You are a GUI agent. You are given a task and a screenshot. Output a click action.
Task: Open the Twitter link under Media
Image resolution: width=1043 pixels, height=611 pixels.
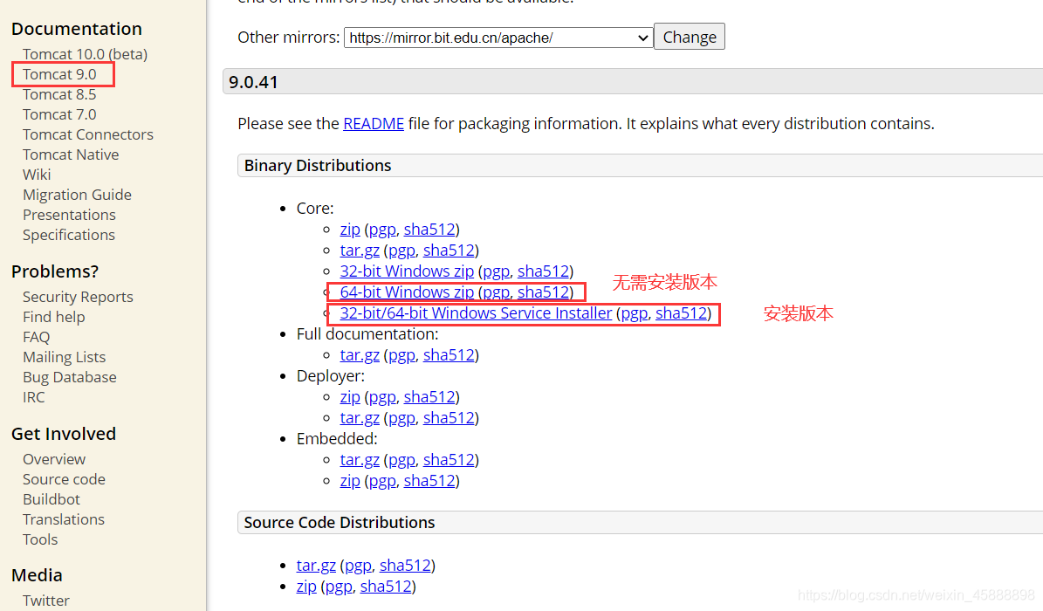[46, 601]
